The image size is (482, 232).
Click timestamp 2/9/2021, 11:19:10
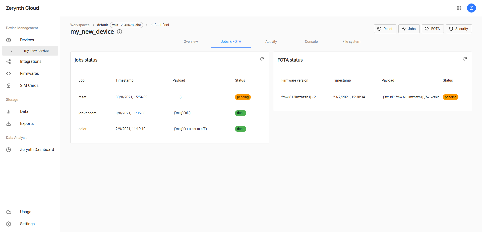click(x=131, y=129)
